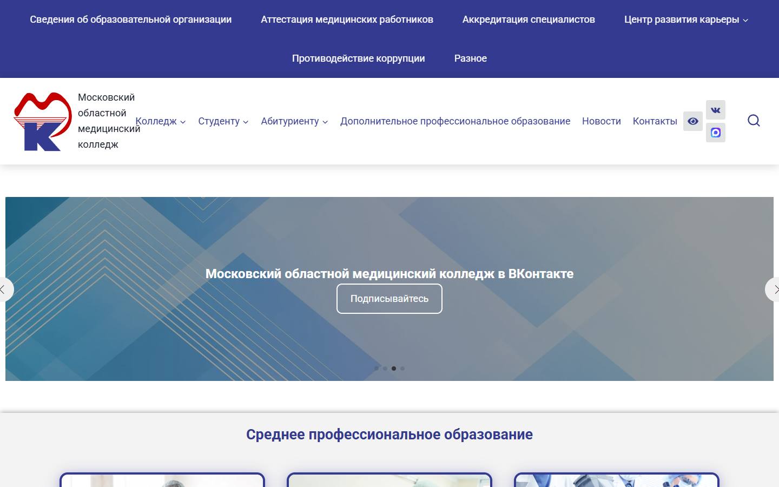Go to Аккредитация специалистов

click(x=529, y=19)
